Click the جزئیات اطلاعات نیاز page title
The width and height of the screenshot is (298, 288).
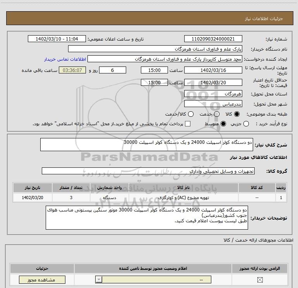pyautogui.click(x=264, y=19)
